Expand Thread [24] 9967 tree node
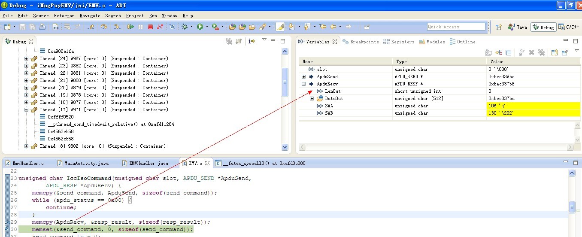This screenshot has height=237, width=582. pos(27,59)
